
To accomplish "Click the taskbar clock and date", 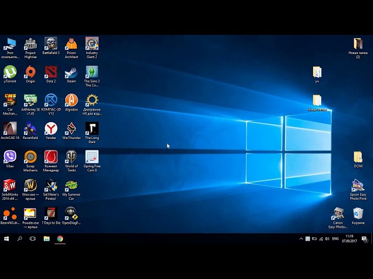I will [349, 238].
